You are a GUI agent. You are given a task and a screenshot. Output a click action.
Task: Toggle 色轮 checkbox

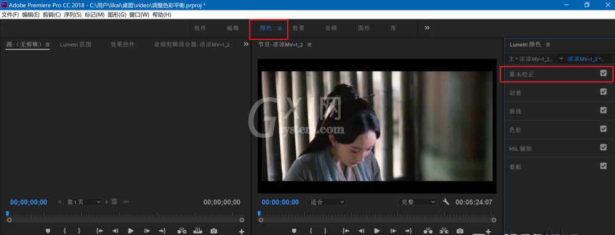[x=603, y=129]
